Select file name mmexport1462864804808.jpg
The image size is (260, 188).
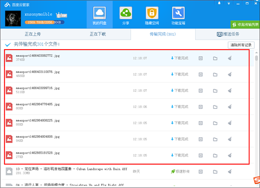pos(38,137)
